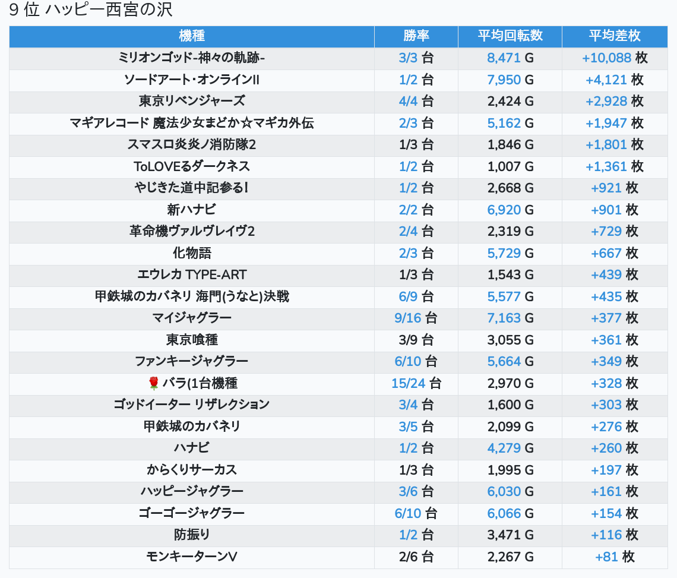This screenshot has height=578, width=677.
Task: Click average difference +154 枚
Action: tap(615, 513)
